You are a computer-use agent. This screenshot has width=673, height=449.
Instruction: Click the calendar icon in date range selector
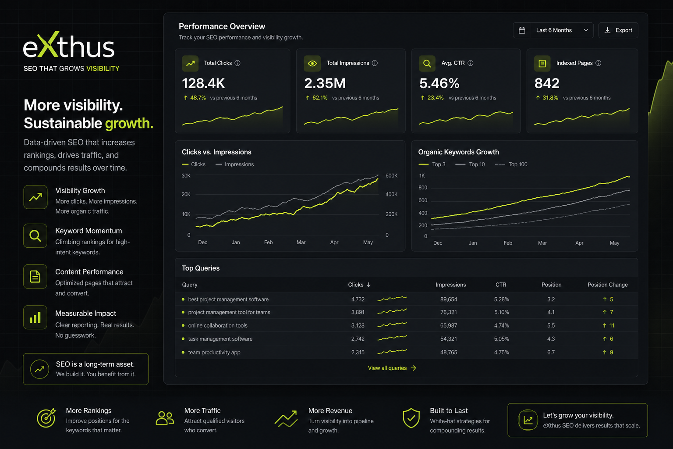tap(522, 30)
